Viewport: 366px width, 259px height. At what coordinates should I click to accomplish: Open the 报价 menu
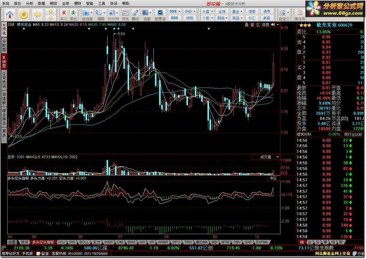click(x=18, y=3)
